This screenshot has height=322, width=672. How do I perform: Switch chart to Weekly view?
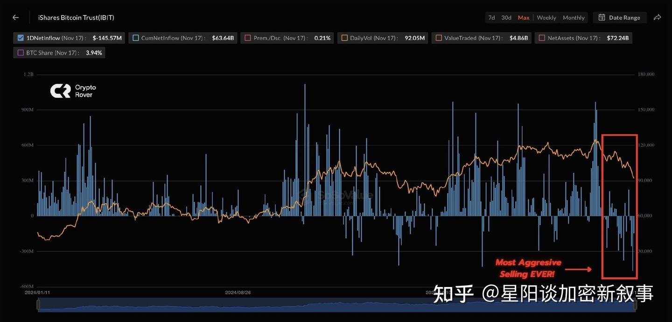(546, 17)
